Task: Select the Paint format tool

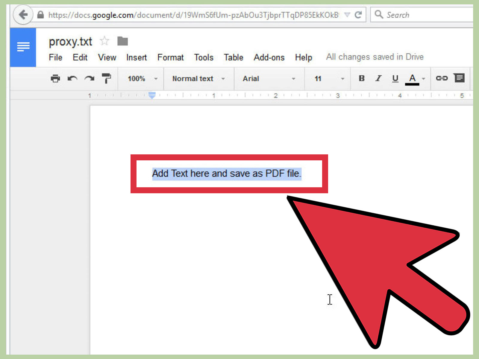Action: pyautogui.click(x=106, y=78)
